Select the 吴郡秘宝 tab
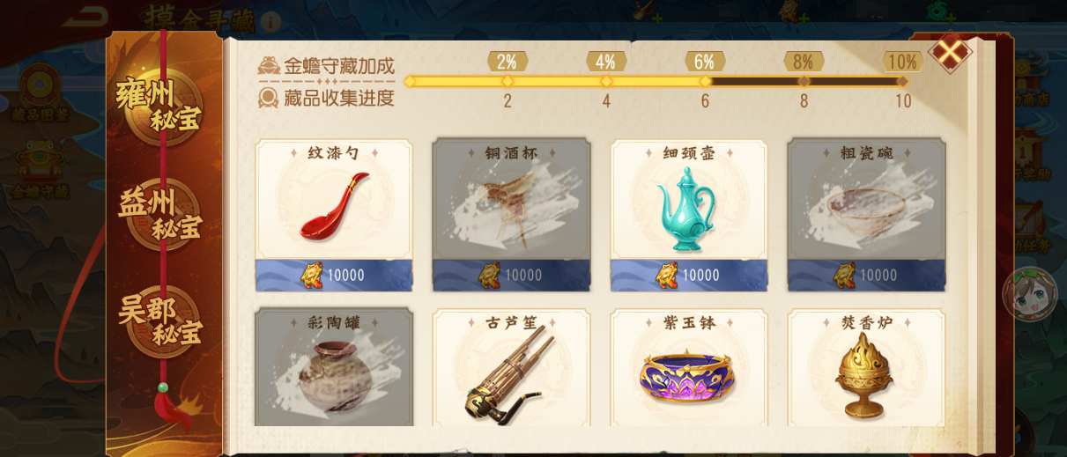The width and height of the screenshot is (1067, 457). [x=162, y=321]
